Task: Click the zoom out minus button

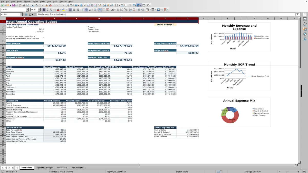Action: point(280,172)
